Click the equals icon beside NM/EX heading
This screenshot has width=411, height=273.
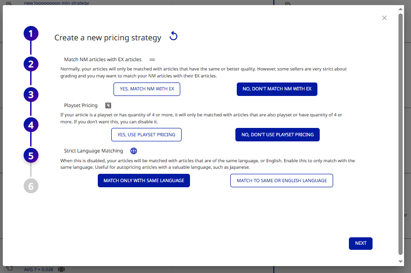coord(152,59)
